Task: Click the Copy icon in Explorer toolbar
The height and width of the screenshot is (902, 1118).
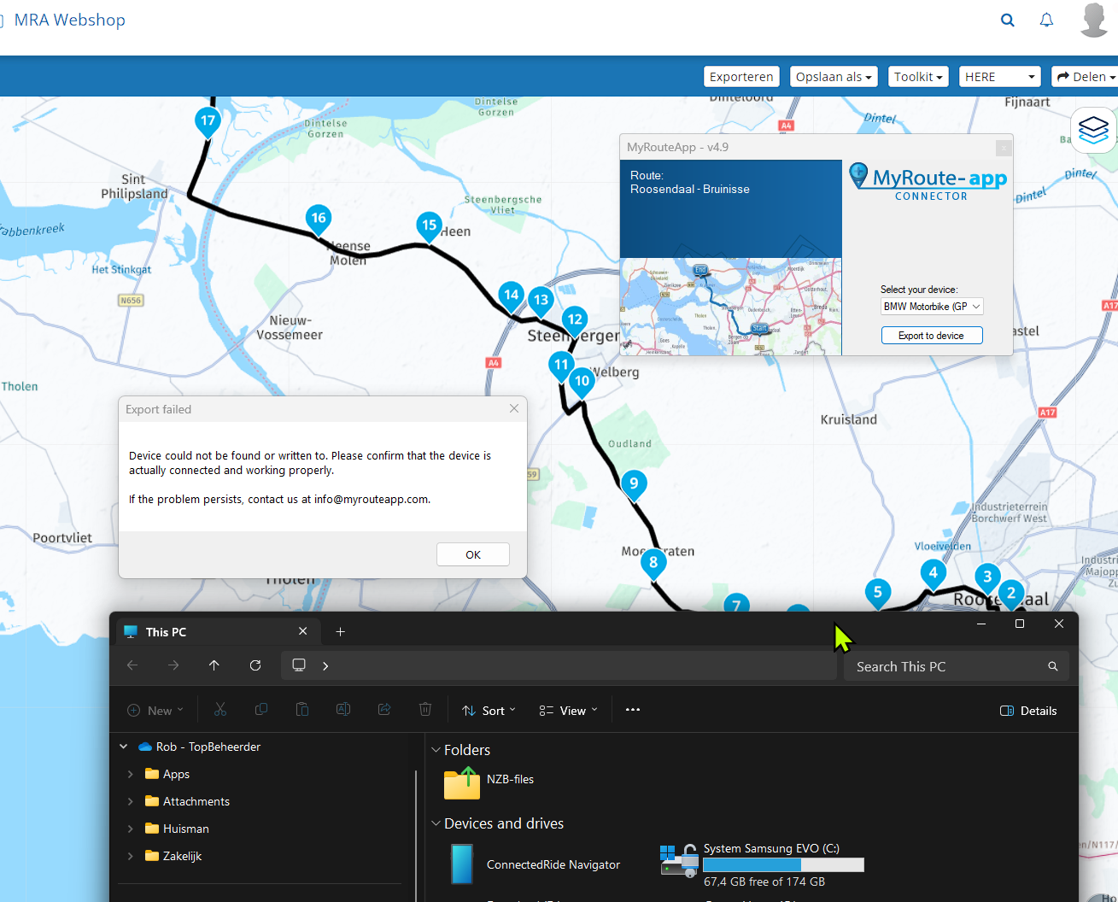Action: [261, 710]
